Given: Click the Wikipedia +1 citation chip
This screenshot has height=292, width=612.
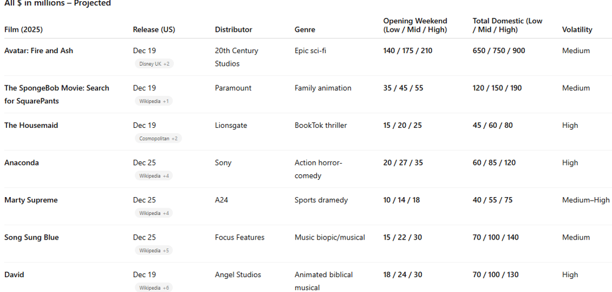Looking at the screenshot, I should [x=154, y=101].
